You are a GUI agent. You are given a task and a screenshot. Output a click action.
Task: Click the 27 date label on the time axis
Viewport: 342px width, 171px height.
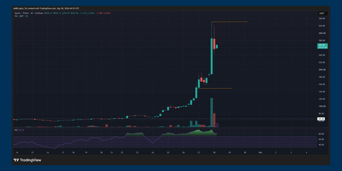coord(199,153)
